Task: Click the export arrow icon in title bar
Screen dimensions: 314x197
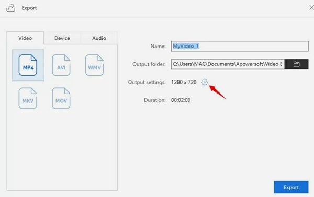Action: coord(11,8)
